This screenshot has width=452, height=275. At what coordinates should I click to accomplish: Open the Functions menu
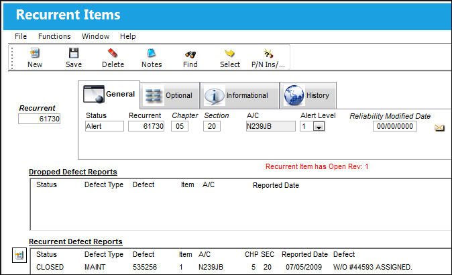tap(54, 36)
